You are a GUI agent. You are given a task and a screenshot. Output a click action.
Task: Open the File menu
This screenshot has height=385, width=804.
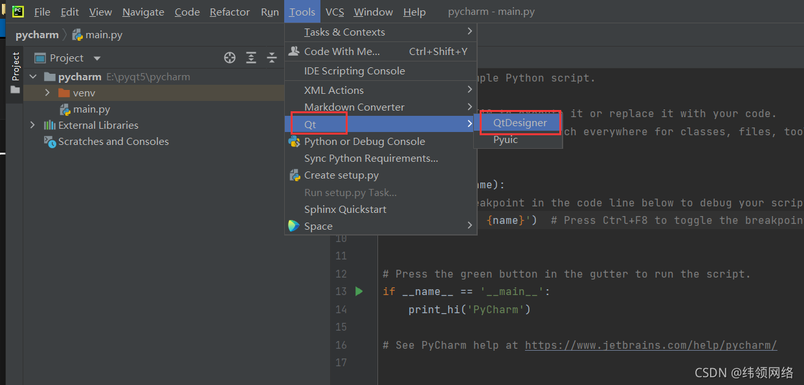point(42,12)
